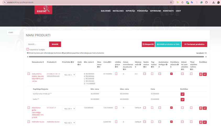Image resolution: width=221 pixels, height=126 pixels.
Task: Delete the Masīvkoka gulta product
Action: 201,108
